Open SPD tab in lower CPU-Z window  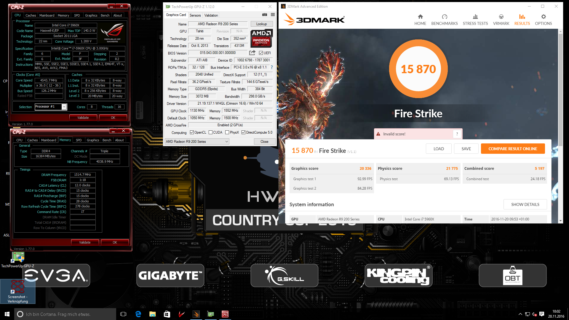point(79,140)
